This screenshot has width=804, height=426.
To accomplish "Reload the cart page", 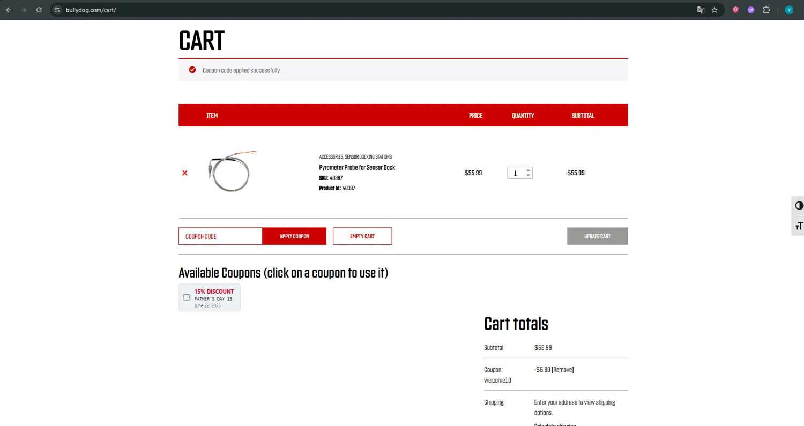I will 39,10.
